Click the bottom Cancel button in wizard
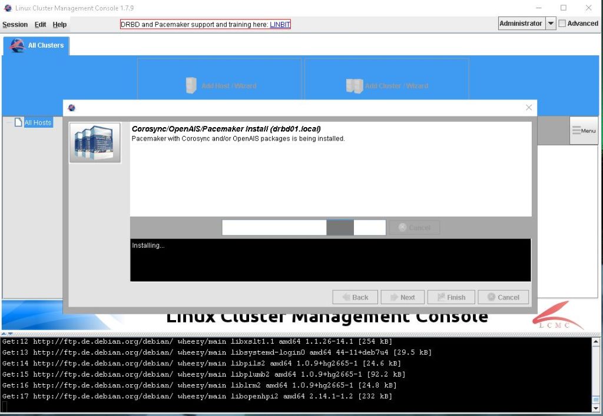This screenshot has height=416, width=603. point(503,297)
